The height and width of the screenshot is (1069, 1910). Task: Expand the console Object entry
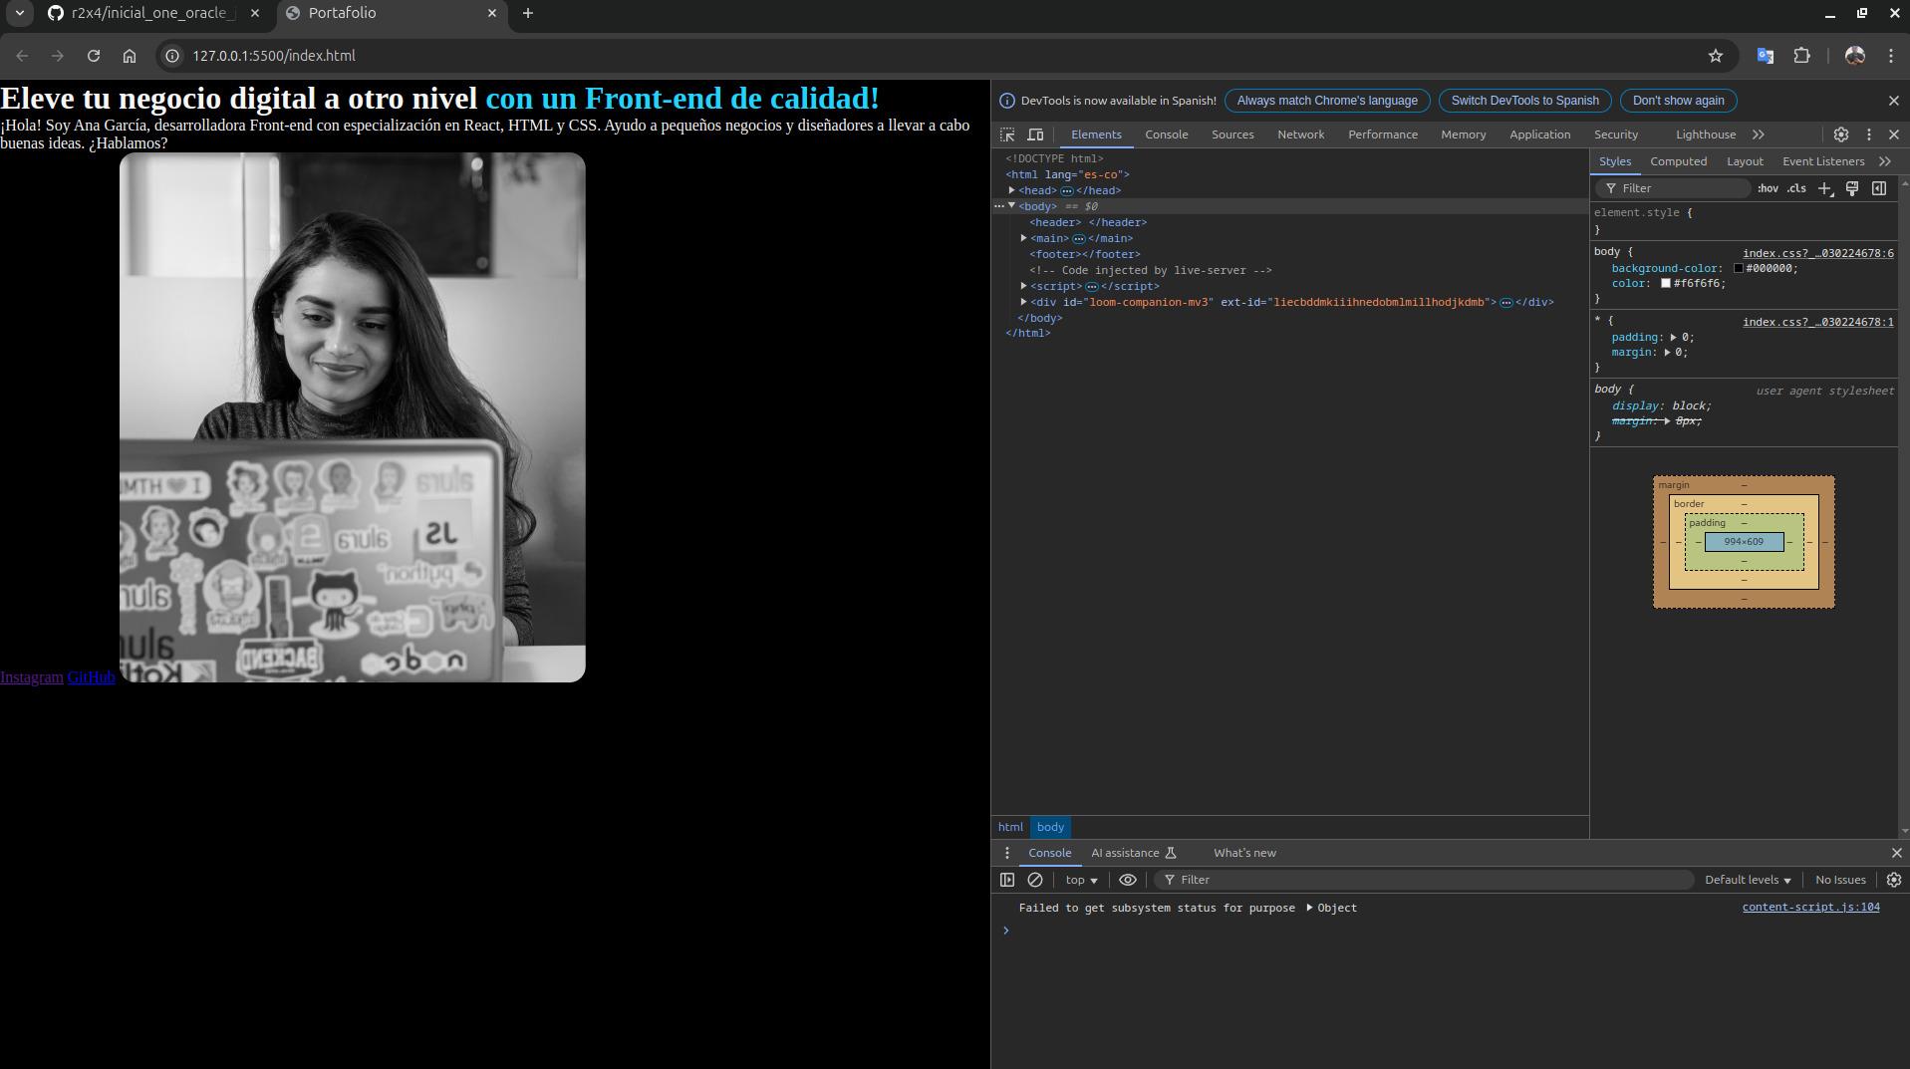pos(1309,908)
